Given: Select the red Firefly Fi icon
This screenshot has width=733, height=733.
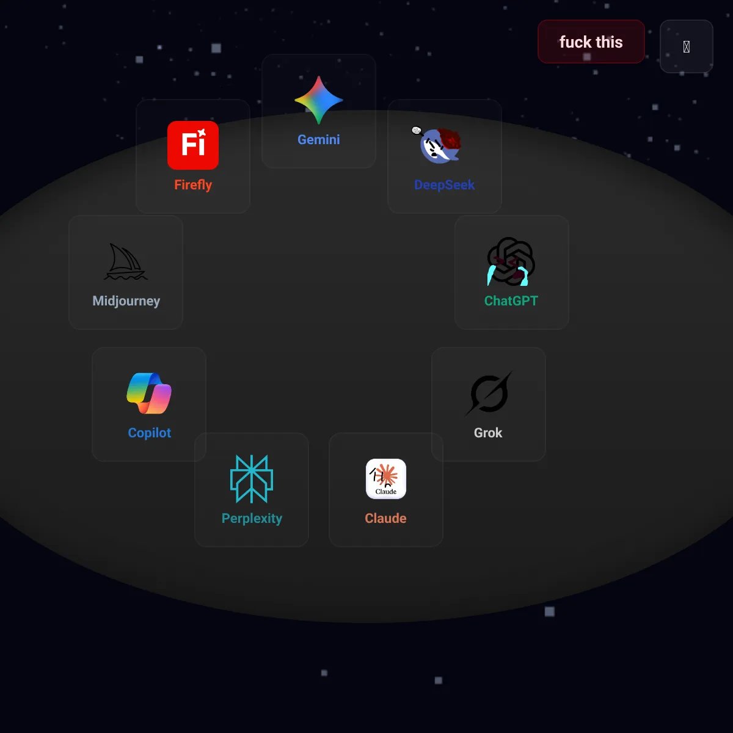Looking at the screenshot, I should tap(193, 145).
